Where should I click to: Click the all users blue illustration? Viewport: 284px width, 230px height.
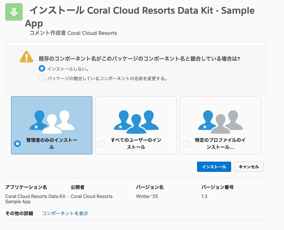136,122
